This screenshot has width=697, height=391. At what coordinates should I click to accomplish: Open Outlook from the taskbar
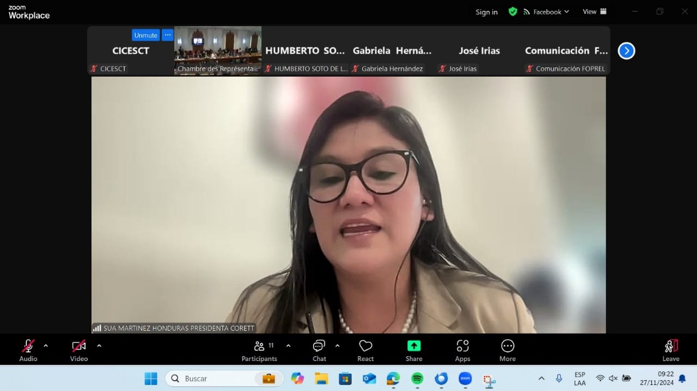point(369,378)
